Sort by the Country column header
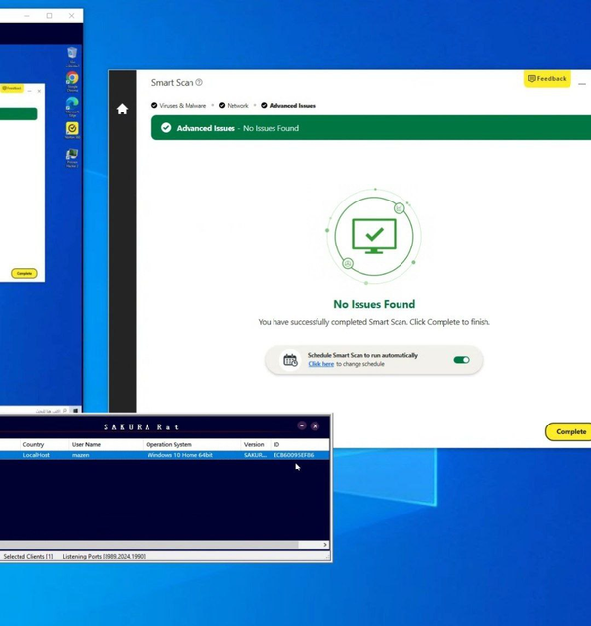Viewport: 591px width, 626px height. 44,444
